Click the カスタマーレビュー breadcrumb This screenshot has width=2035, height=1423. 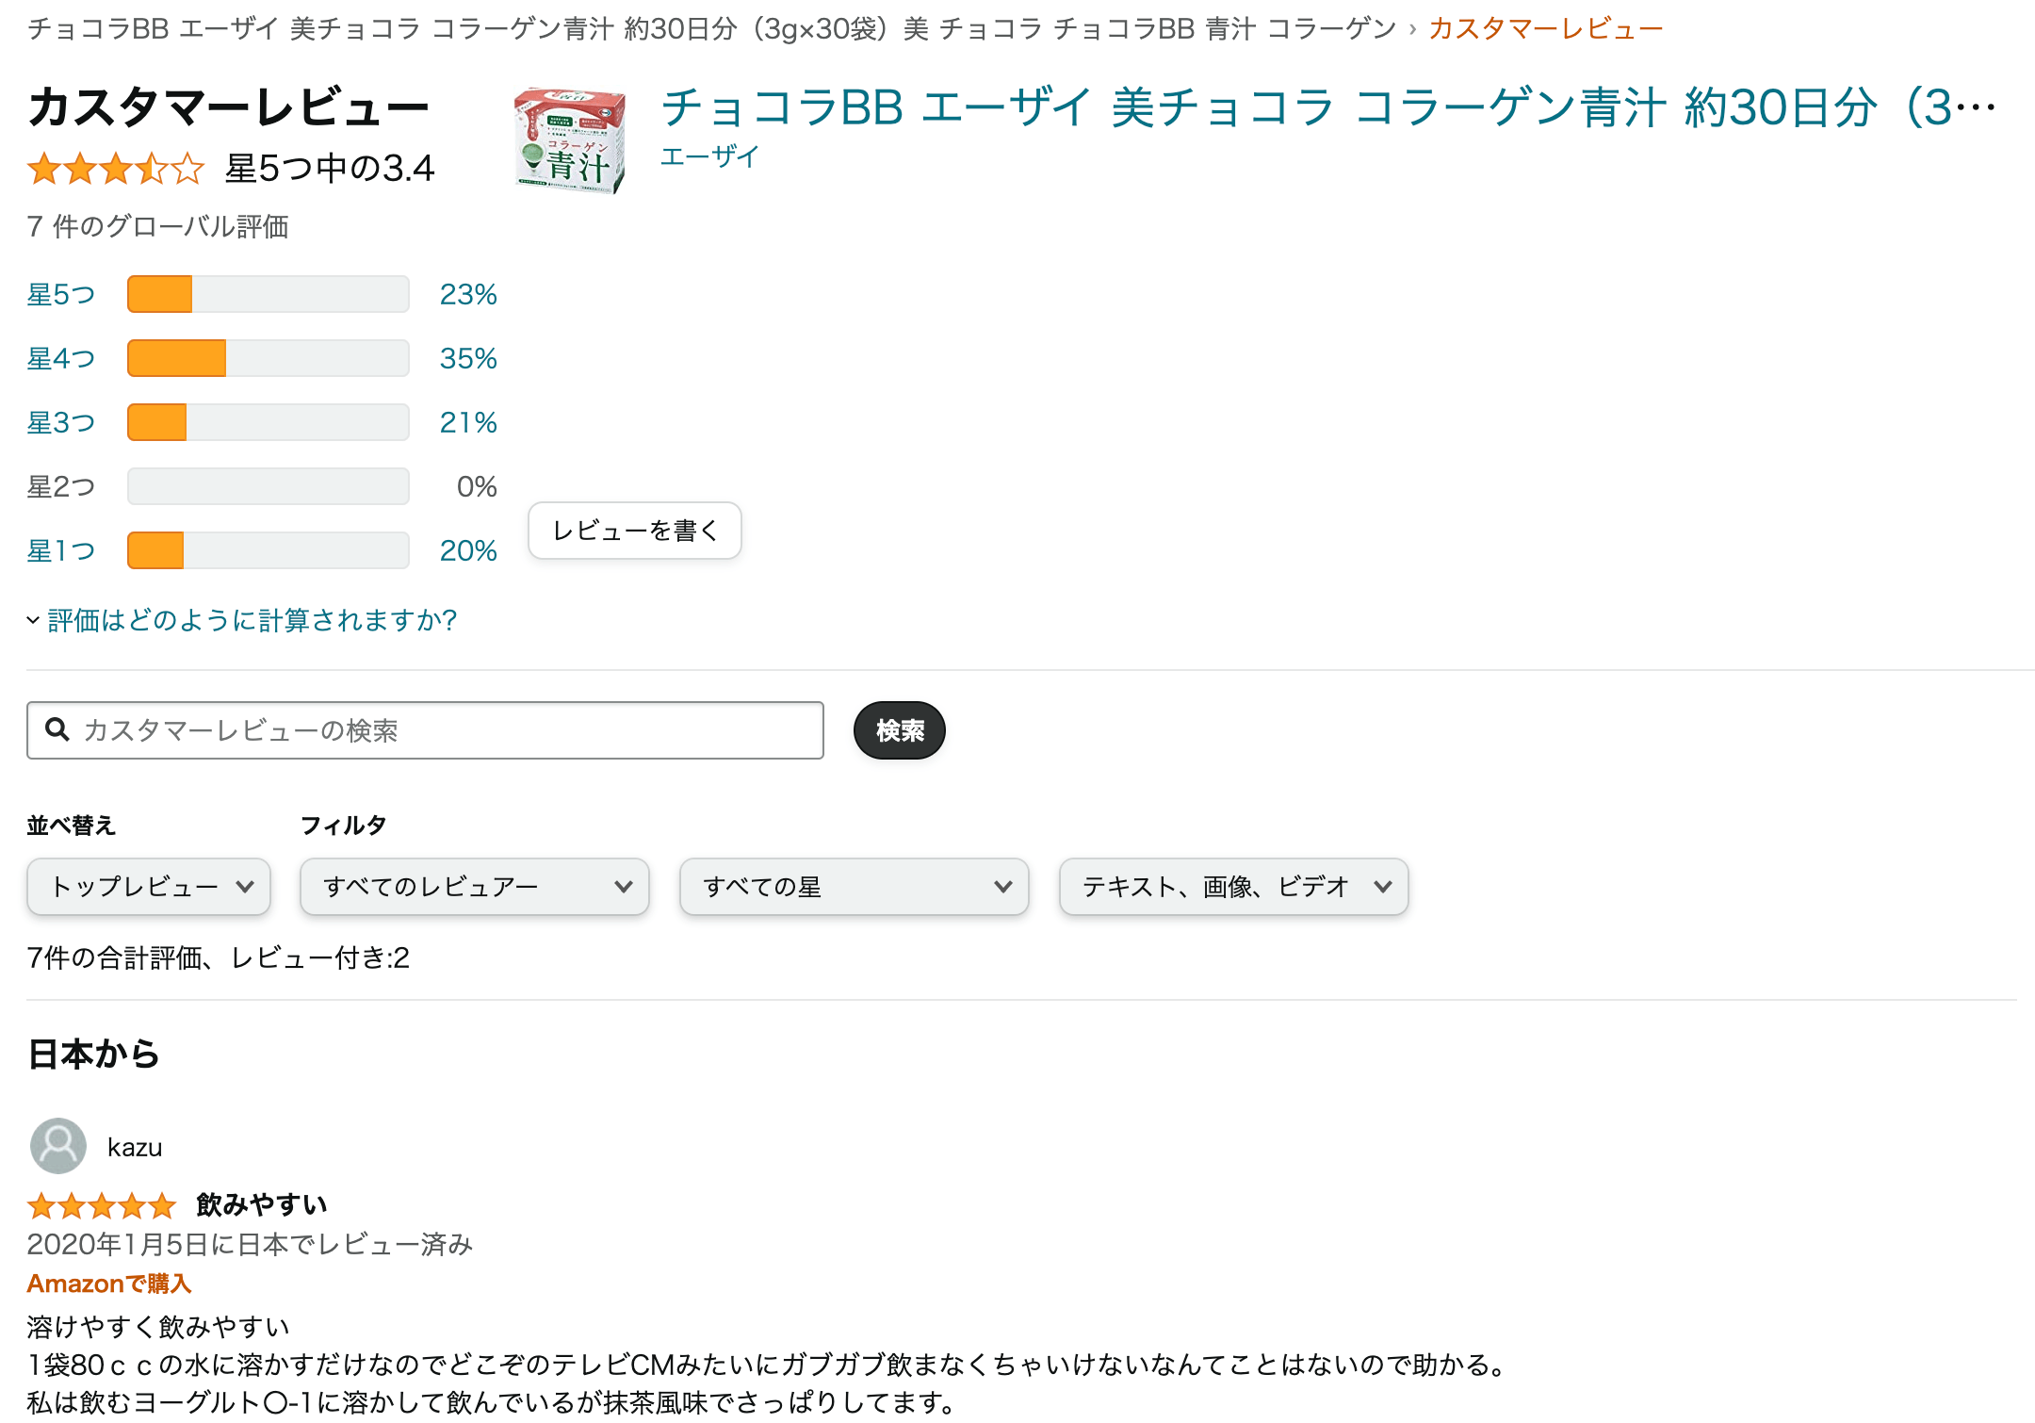(x=1546, y=29)
